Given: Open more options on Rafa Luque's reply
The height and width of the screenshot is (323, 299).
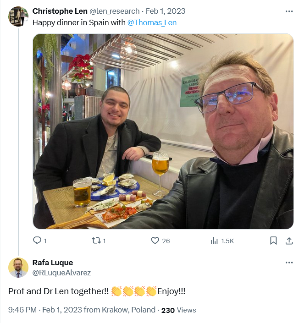Looking at the screenshot, I should click(289, 263).
